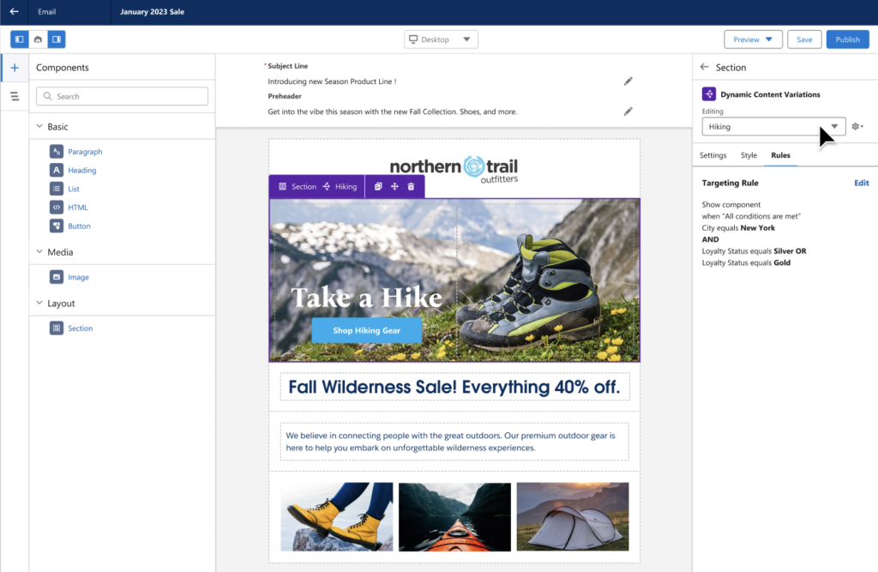The width and height of the screenshot is (878, 572).
Task: Toggle the left panel visibility button
Action: coord(20,39)
